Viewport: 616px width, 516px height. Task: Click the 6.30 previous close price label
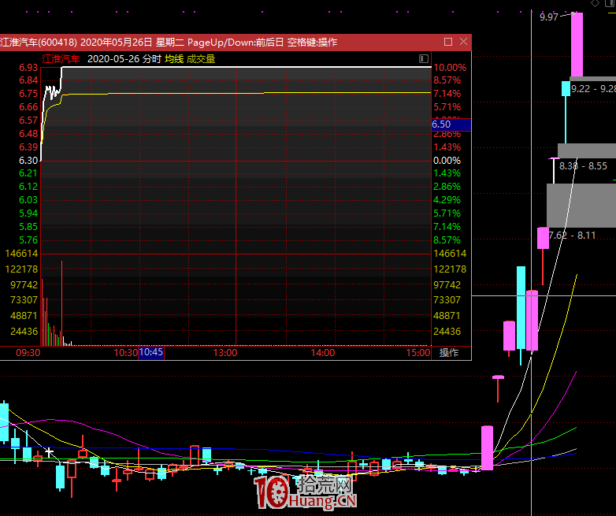[28, 160]
